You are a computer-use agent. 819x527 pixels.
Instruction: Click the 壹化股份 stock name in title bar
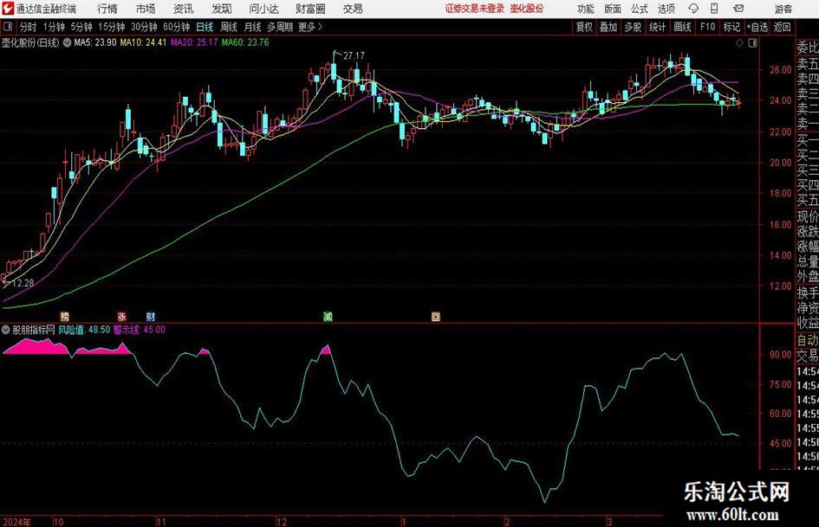527,9
